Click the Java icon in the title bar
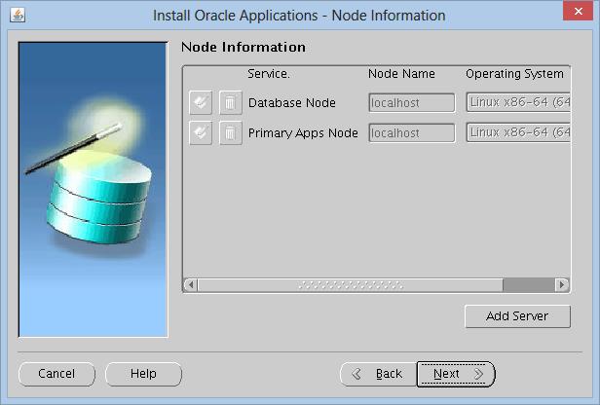The height and width of the screenshot is (405, 600). point(18,16)
